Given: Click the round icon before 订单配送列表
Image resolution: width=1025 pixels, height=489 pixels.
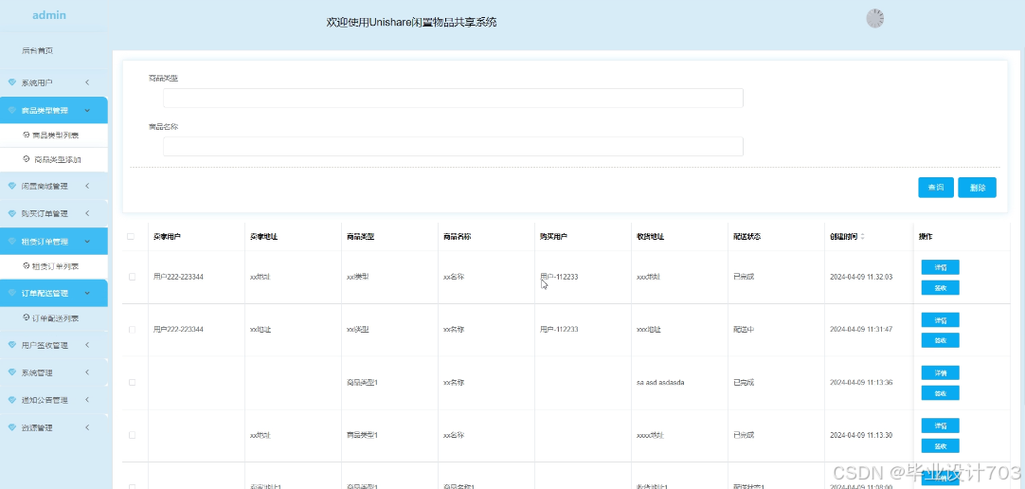Looking at the screenshot, I should (27, 317).
